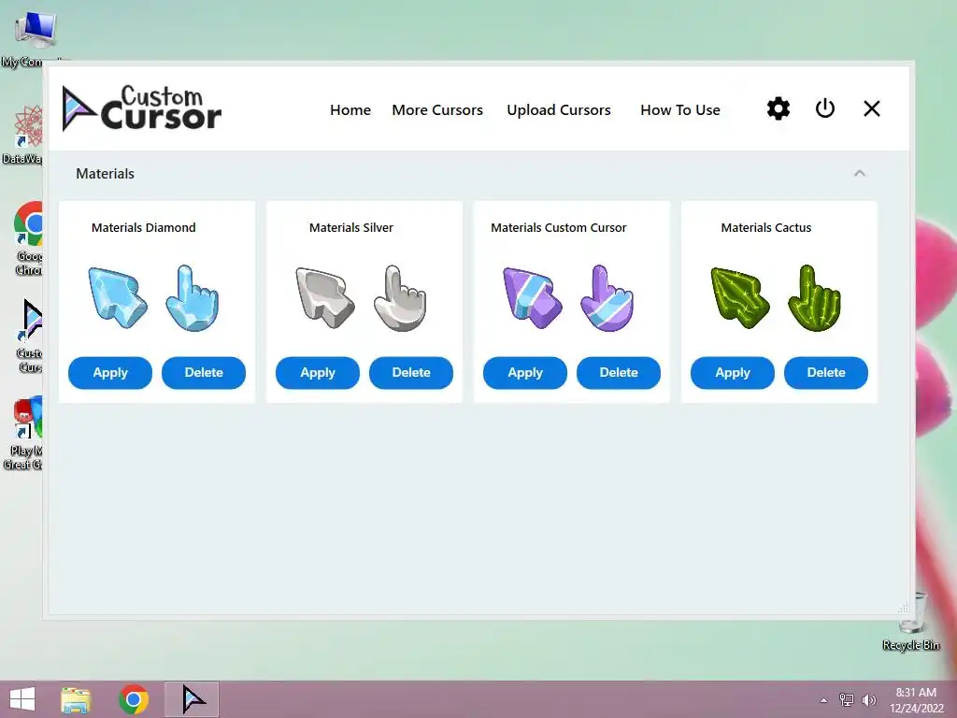Select Recycle Bin desktop icon

(911, 622)
